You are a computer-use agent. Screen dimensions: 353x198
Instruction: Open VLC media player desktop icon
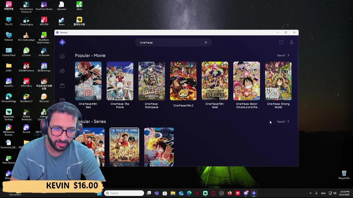pos(26,37)
